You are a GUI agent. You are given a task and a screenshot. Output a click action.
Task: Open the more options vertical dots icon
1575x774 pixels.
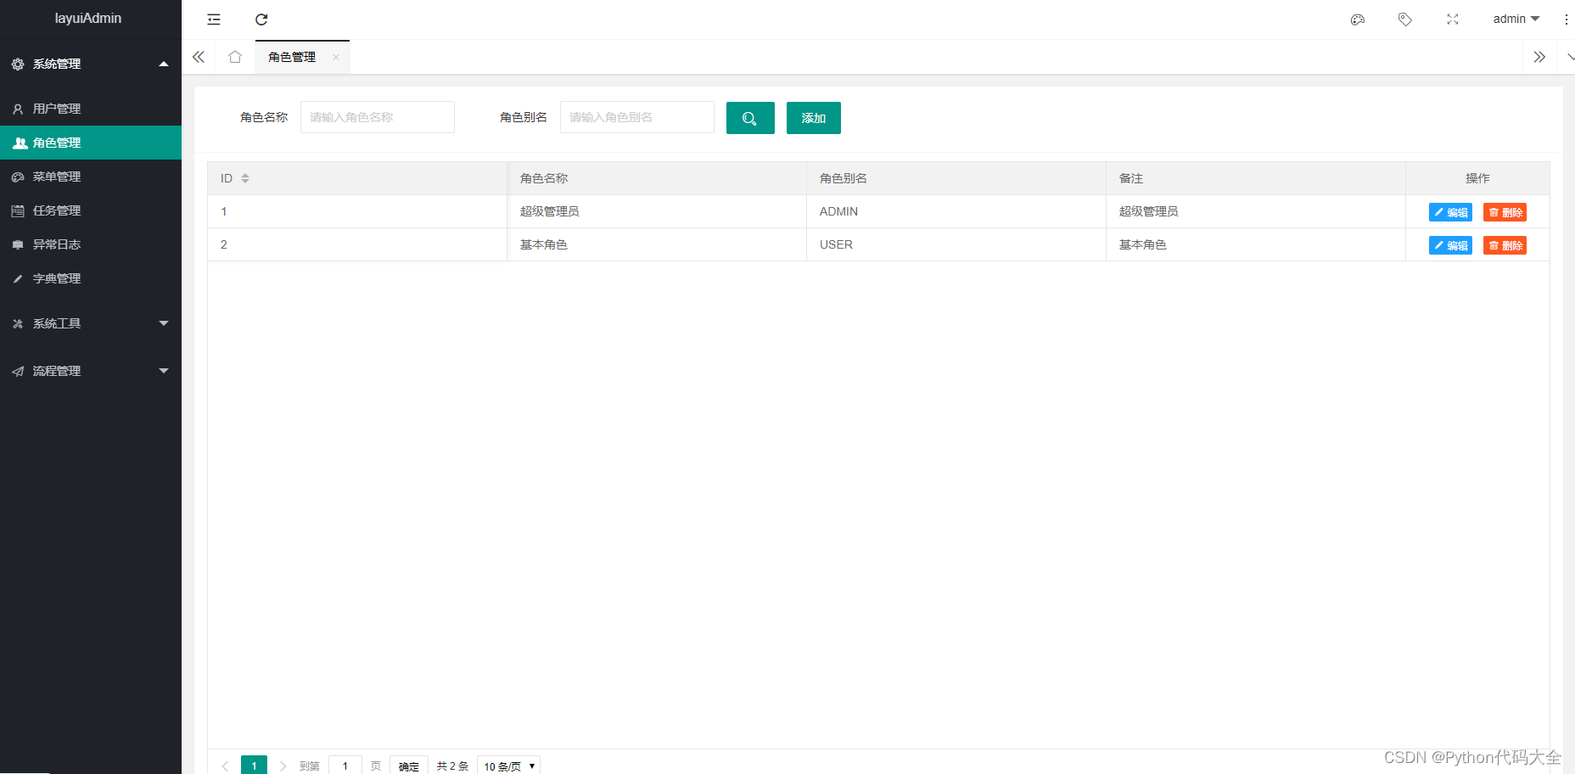1566,19
